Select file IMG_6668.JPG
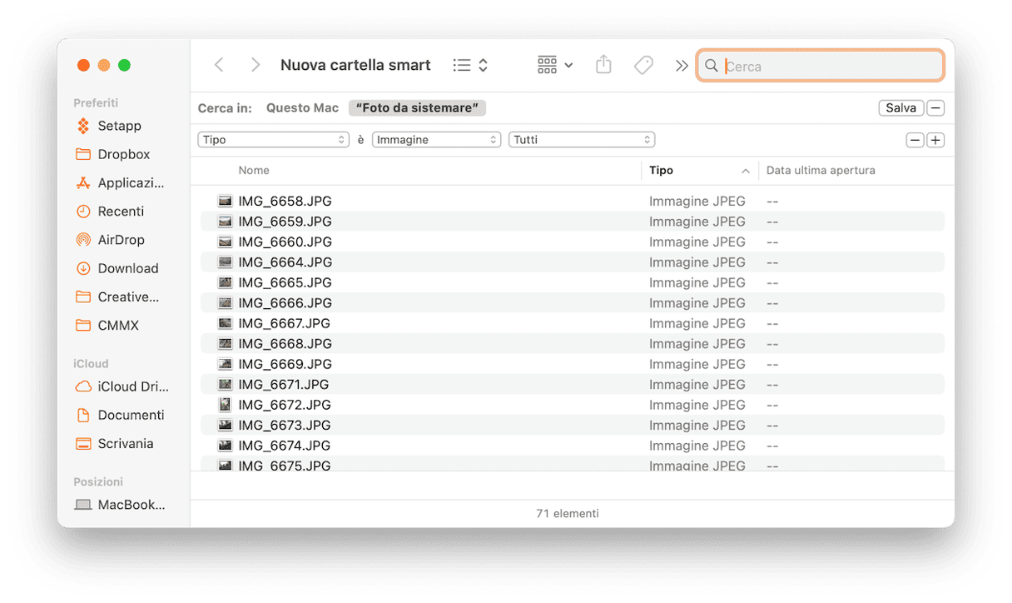The image size is (1012, 603). [x=573, y=344]
